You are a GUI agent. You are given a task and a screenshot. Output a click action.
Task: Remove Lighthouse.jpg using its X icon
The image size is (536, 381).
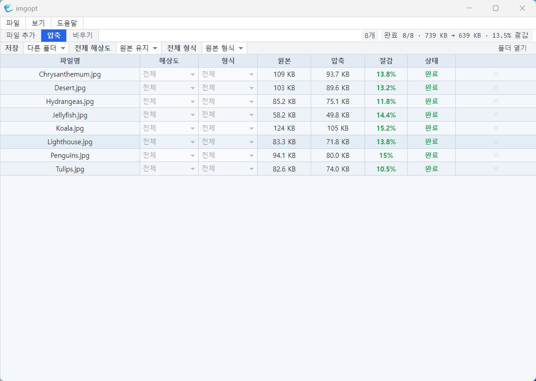point(496,142)
